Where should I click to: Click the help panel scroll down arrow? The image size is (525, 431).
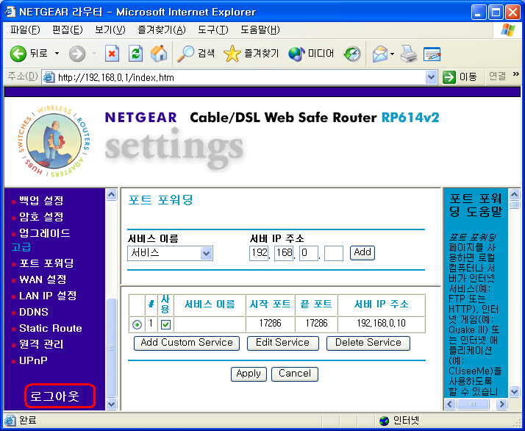coord(514,391)
